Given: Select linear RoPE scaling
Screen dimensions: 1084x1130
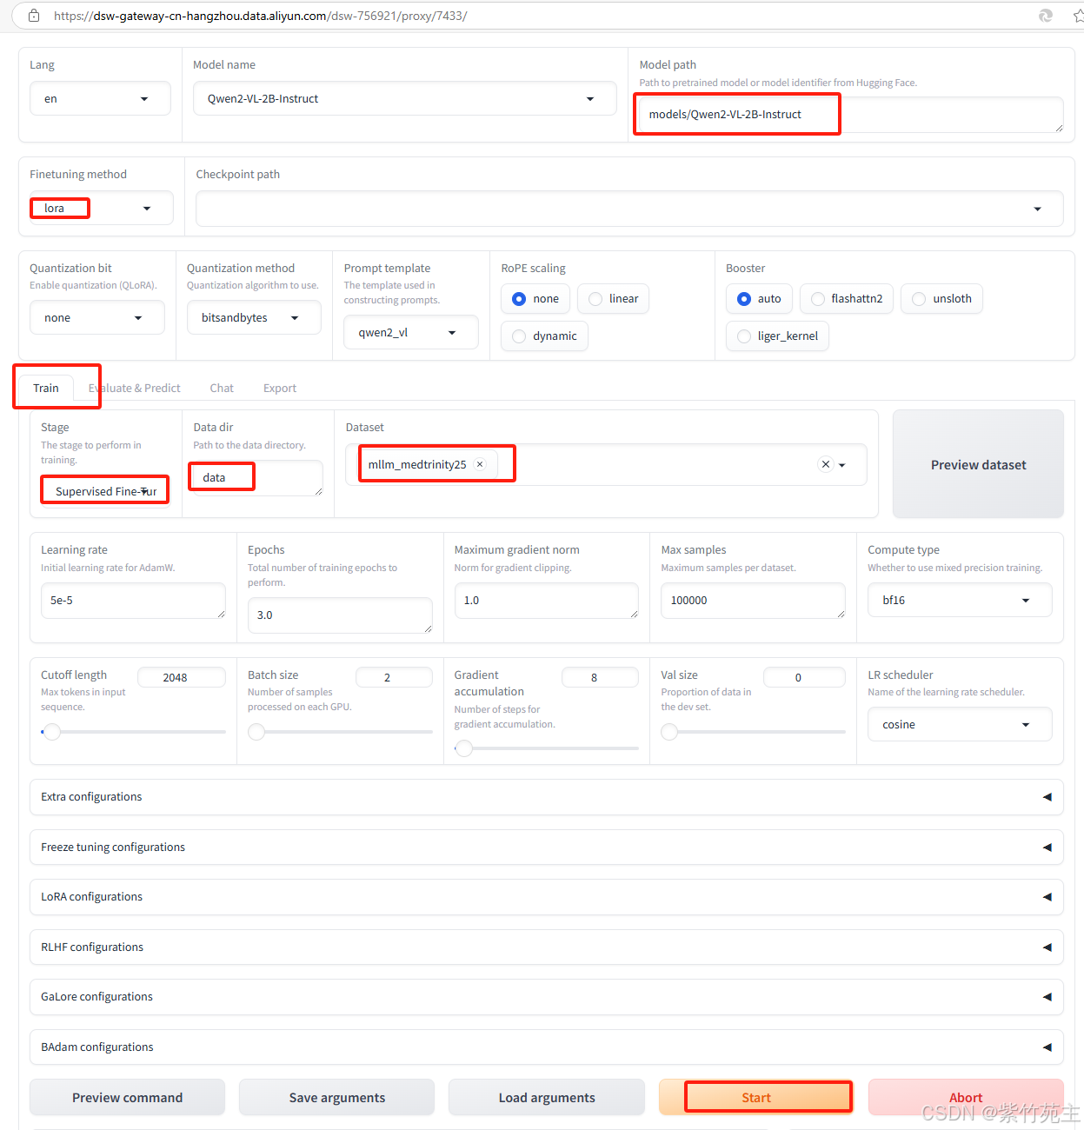Looking at the screenshot, I should pos(613,299).
